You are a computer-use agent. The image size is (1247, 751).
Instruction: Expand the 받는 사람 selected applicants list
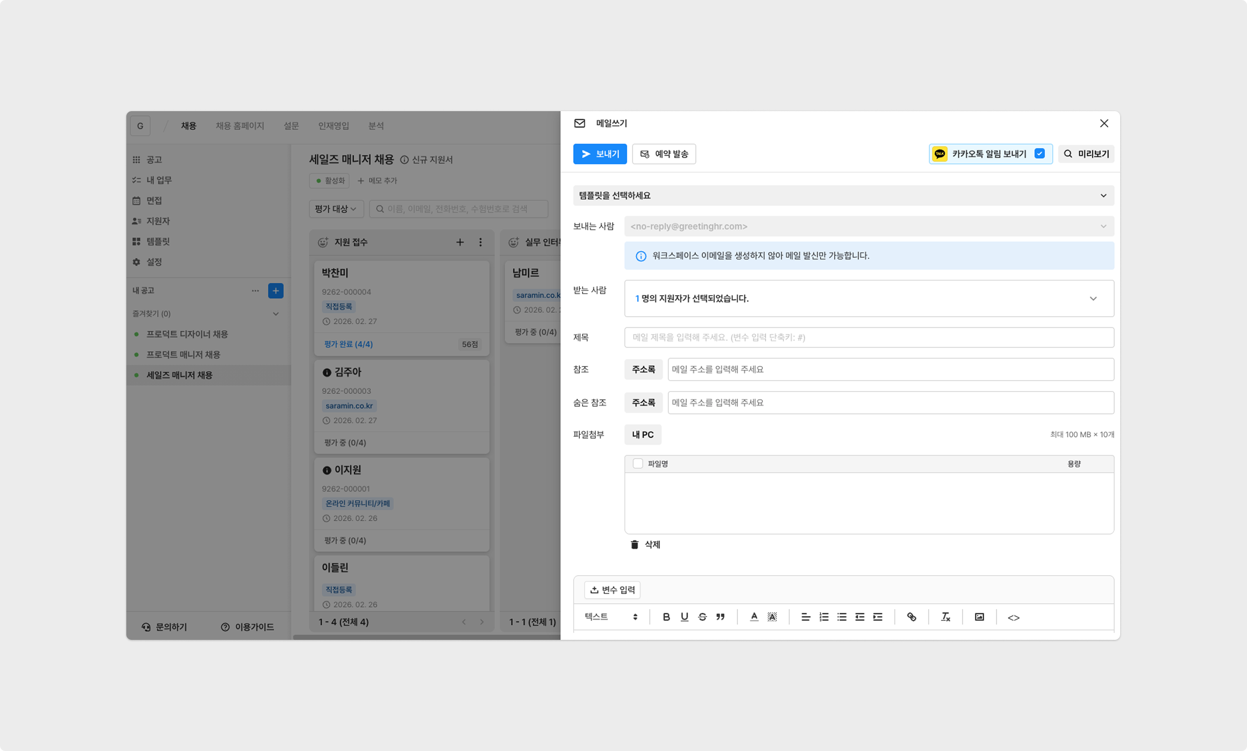tap(869, 298)
